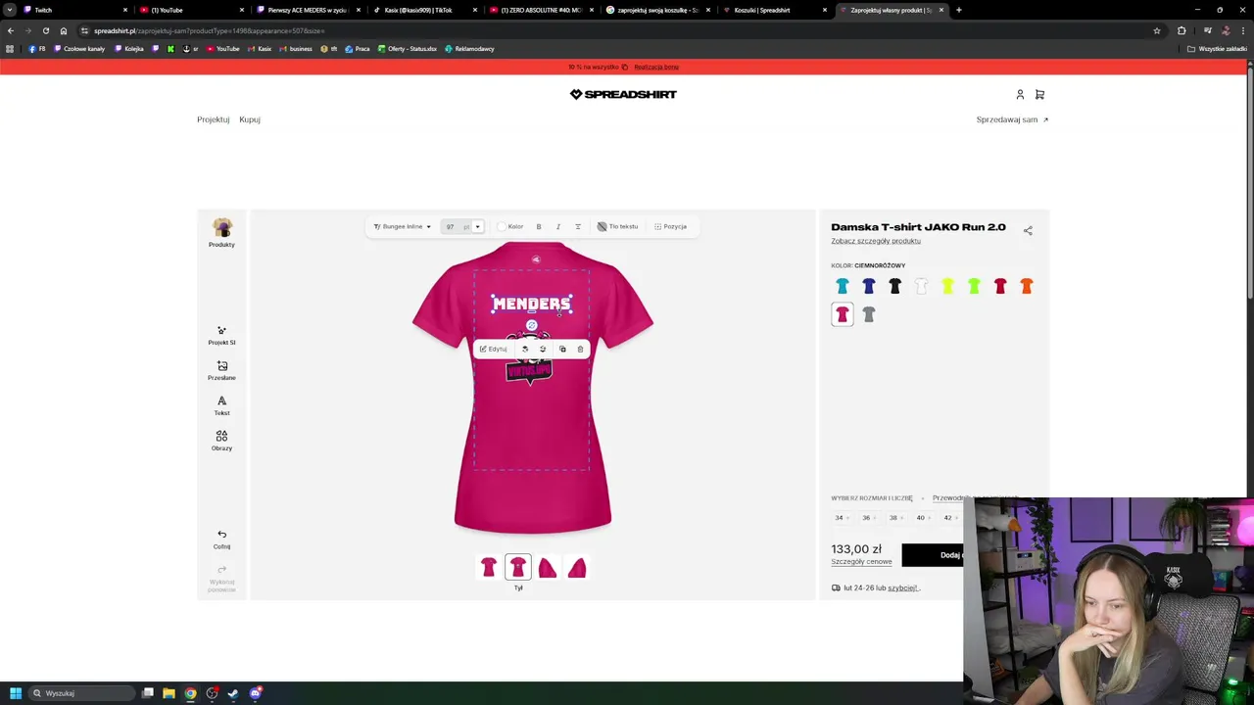Open the Bungee Inline font dropdown

click(402, 226)
